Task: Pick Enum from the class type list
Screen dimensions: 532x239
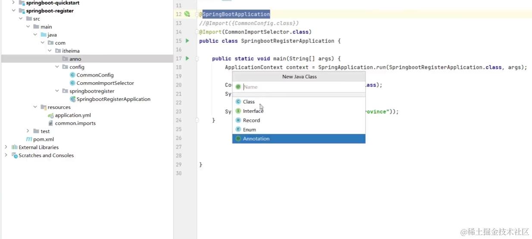Action: point(249,130)
